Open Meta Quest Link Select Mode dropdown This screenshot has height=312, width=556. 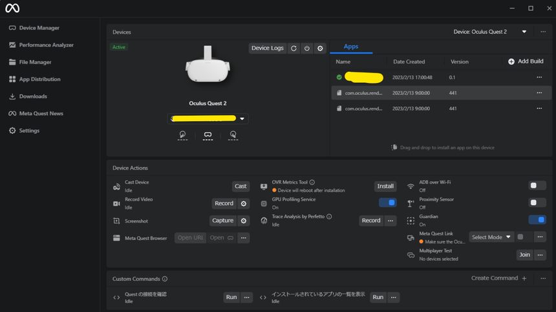(x=491, y=237)
